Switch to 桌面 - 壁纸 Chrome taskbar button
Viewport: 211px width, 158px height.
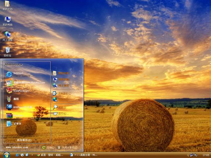pyautogui.click(x=50, y=155)
